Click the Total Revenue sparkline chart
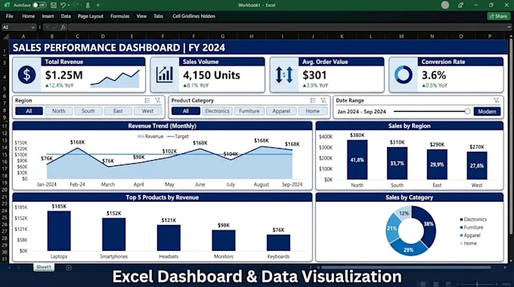The width and height of the screenshot is (514, 287). 115,79
